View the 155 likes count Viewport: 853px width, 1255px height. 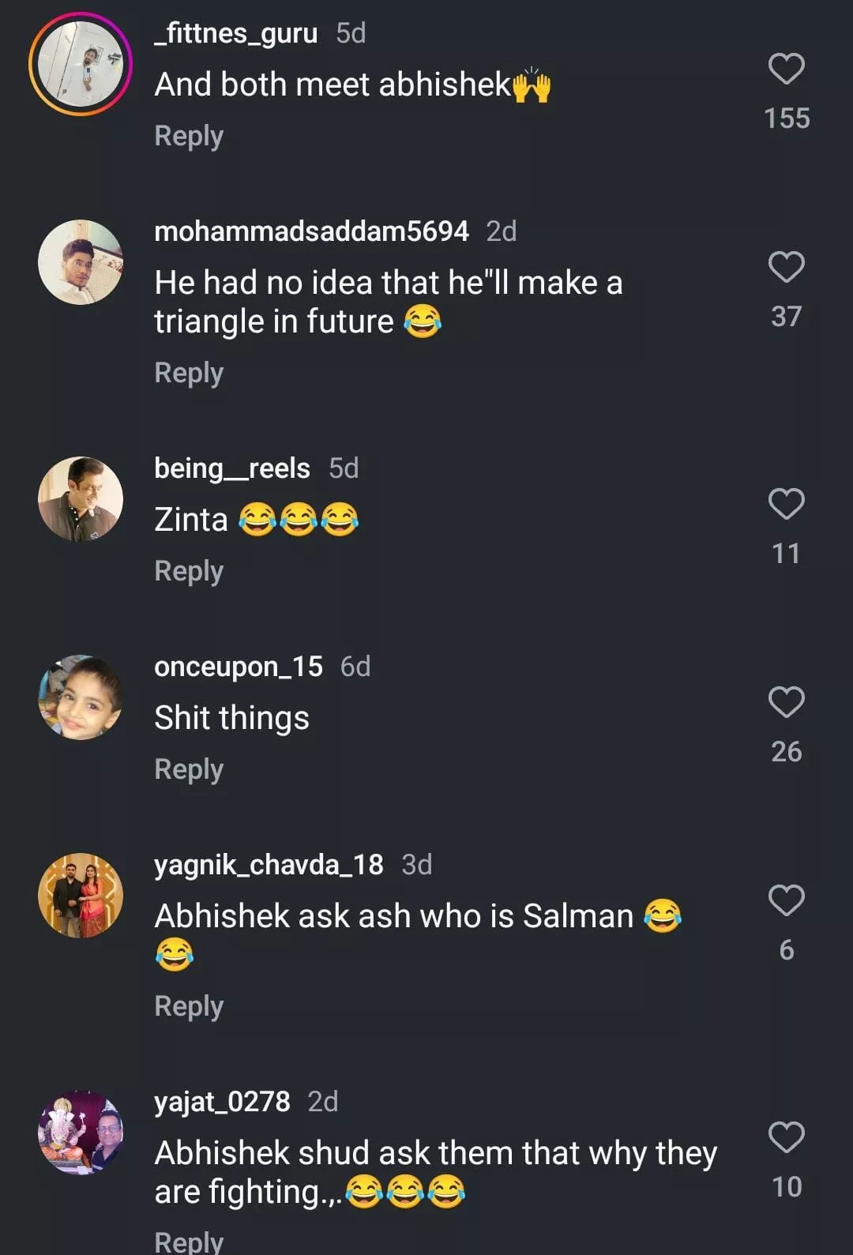tap(787, 118)
